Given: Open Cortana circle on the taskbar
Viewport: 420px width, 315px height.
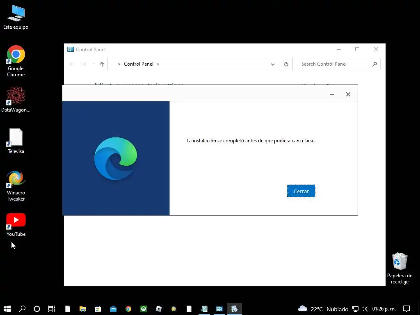Looking at the screenshot, I should [x=37, y=309].
